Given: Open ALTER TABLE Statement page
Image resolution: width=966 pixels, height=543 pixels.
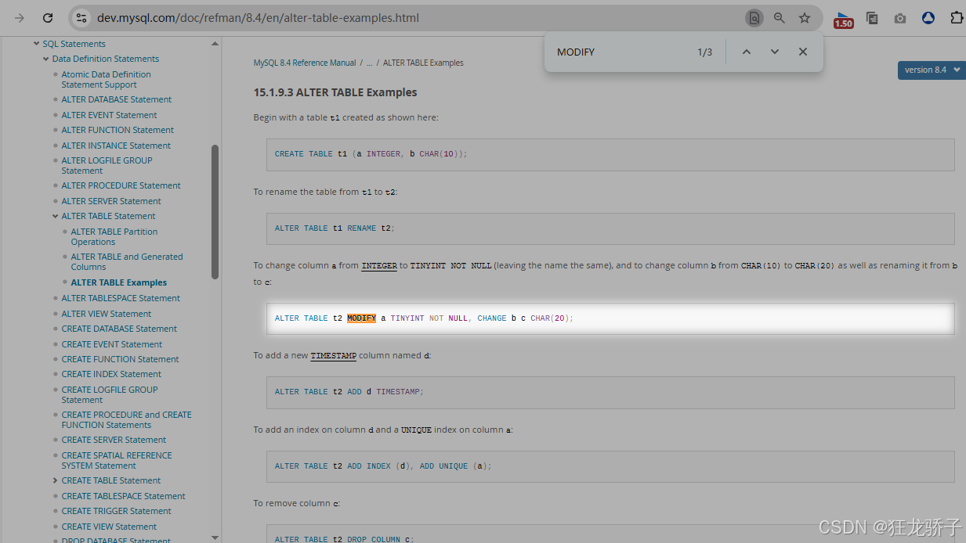Looking at the screenshot, I should click(108, 216).
